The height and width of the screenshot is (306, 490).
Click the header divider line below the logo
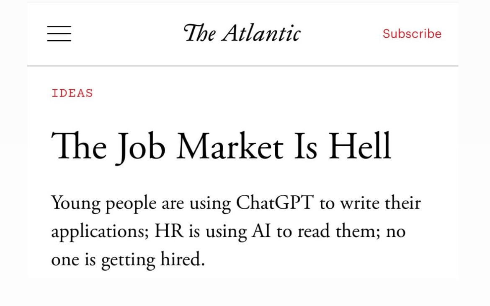point(243,66)
